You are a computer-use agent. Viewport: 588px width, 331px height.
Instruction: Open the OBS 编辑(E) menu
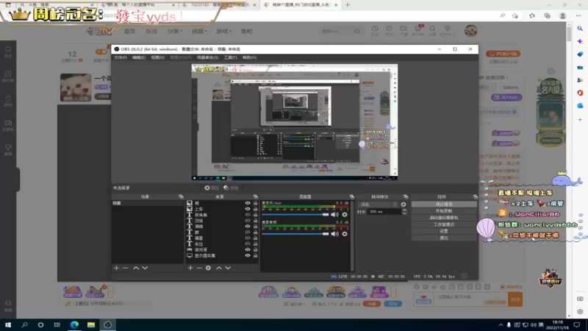pyautogui.click(x=139, y=57)
